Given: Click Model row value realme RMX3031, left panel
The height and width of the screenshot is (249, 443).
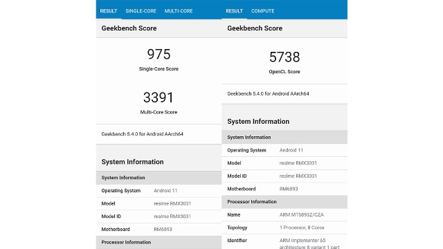Looking at the screenshot, I should (x=172, y=203).
